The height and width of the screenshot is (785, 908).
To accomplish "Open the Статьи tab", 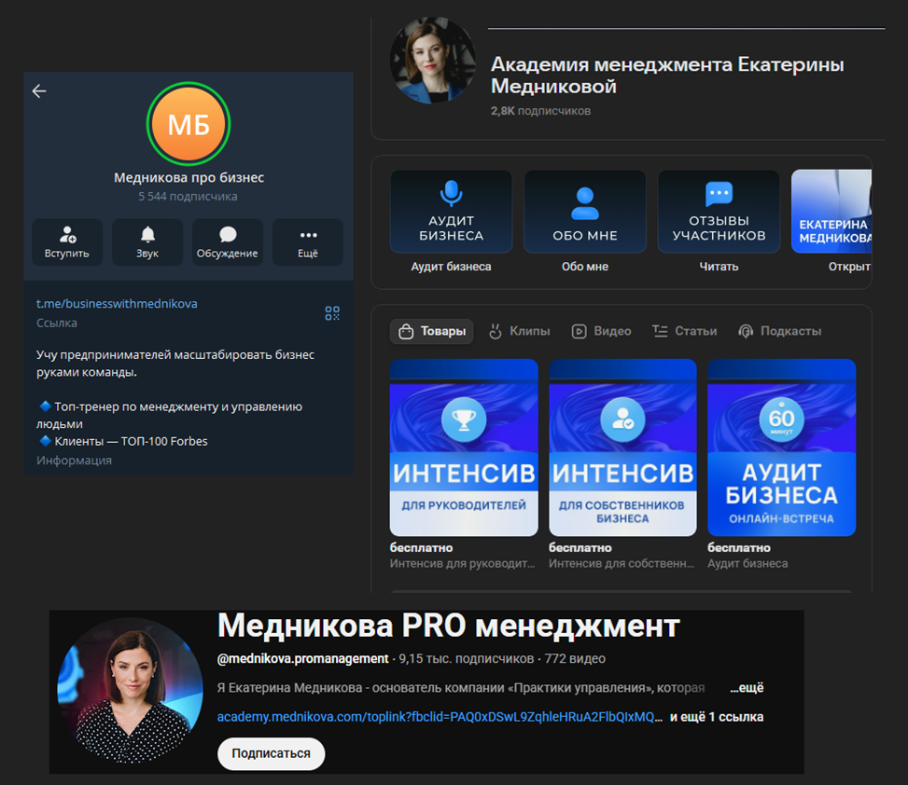I will pos(685,331).
